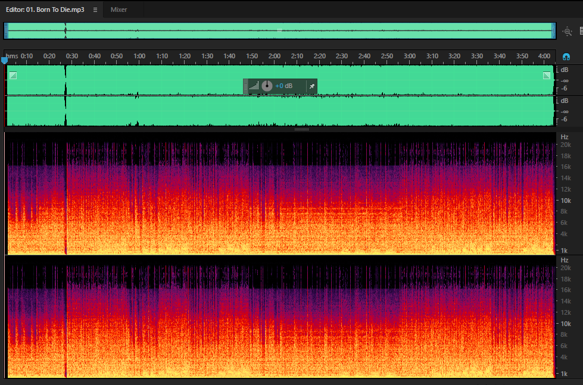Click the 10k label on the upper Hz scale
The image size is (583, 385).
566,201
